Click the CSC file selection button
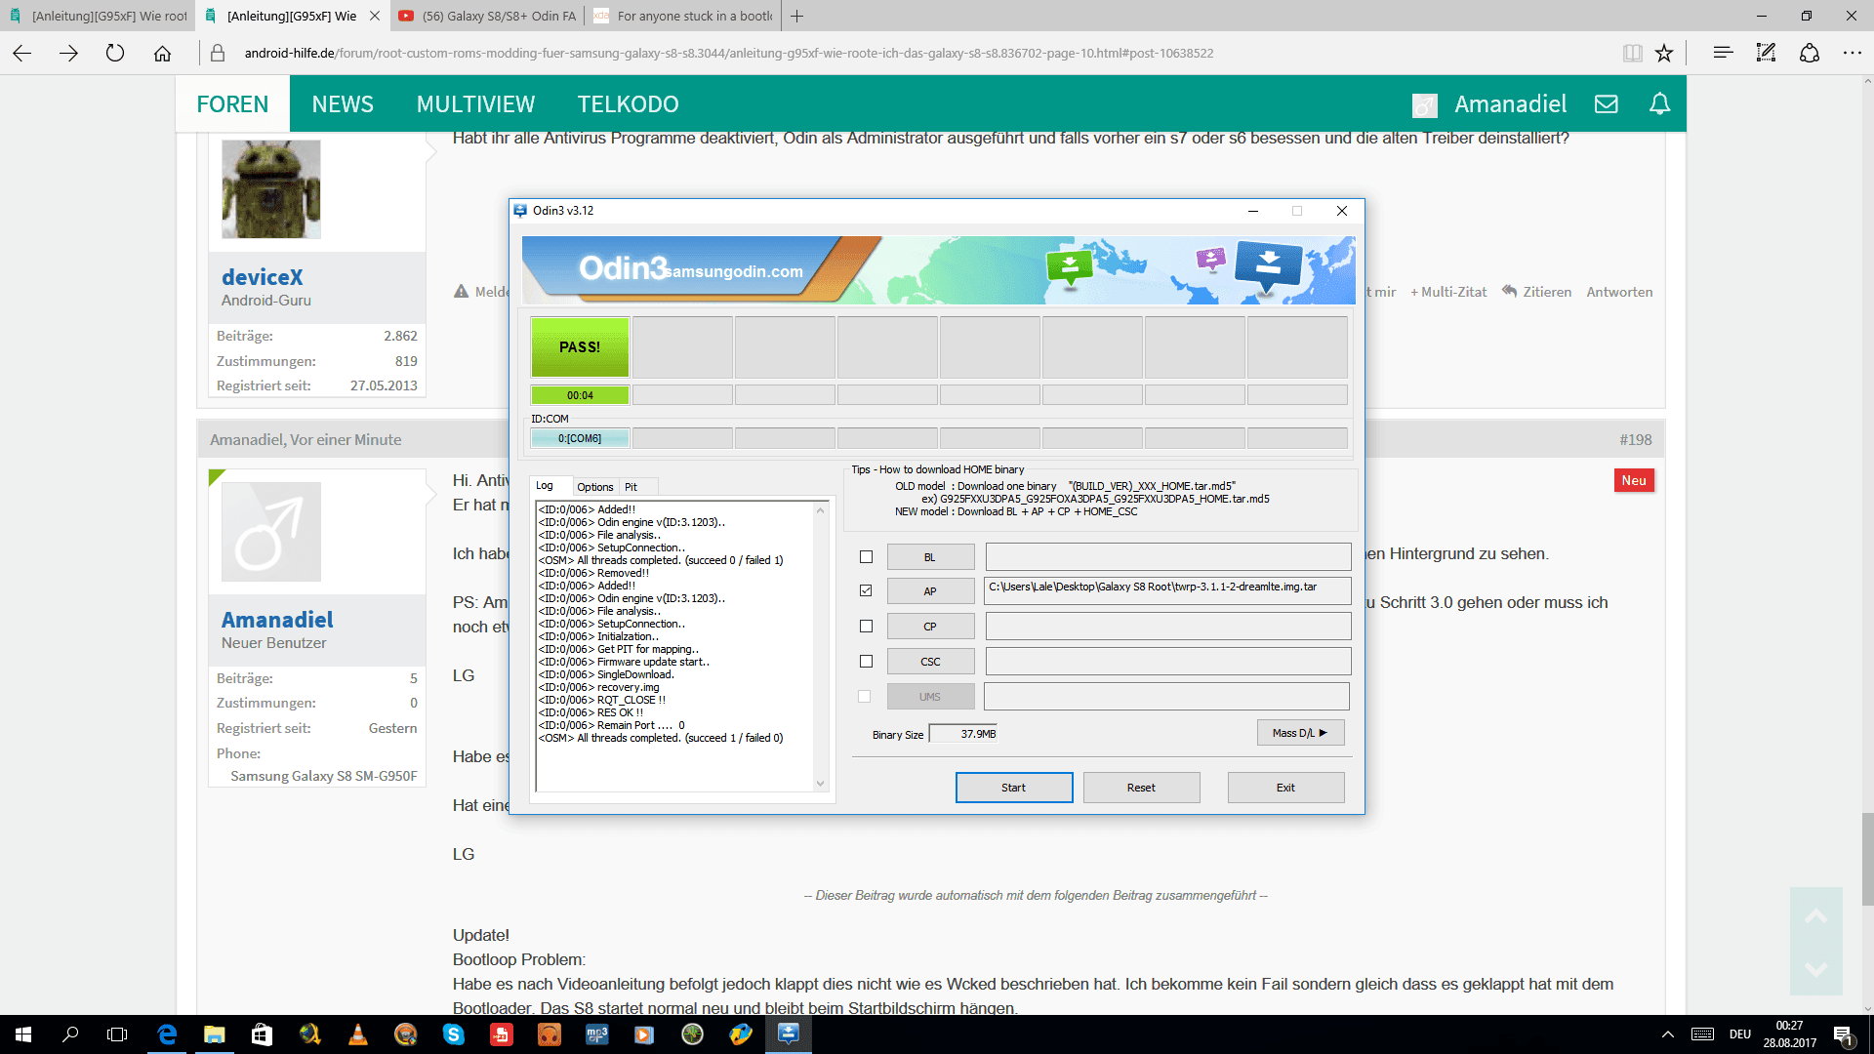The image size is (1874, 1054). click(x=930, y=661)
